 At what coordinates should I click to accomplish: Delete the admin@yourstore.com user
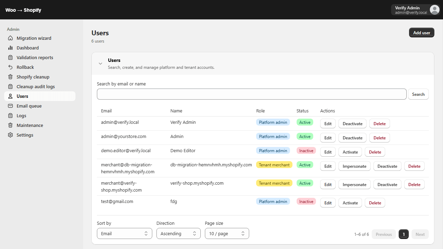pyautogui.click(x=380, y=138)
